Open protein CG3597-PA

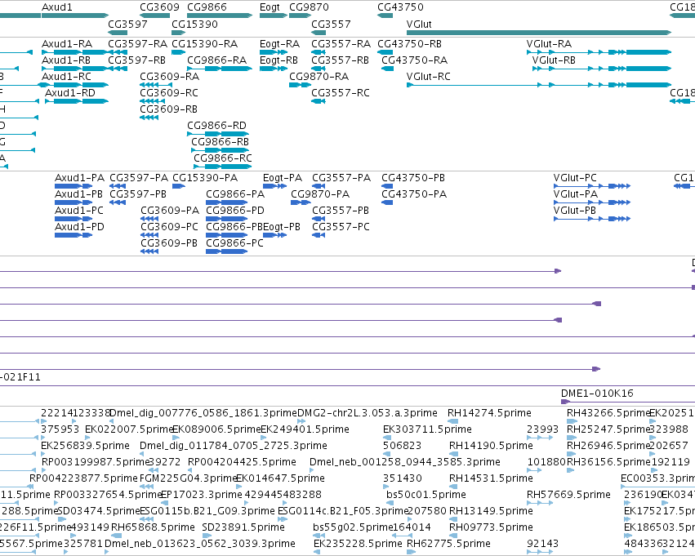[x=139, y=178]
